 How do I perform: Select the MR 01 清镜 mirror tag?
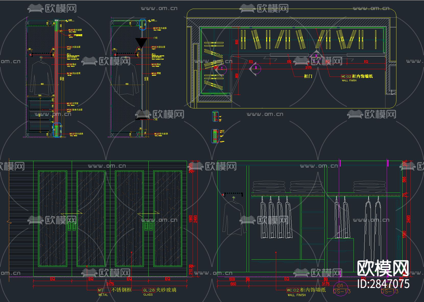pyautogui.click(x=156, y=74)
